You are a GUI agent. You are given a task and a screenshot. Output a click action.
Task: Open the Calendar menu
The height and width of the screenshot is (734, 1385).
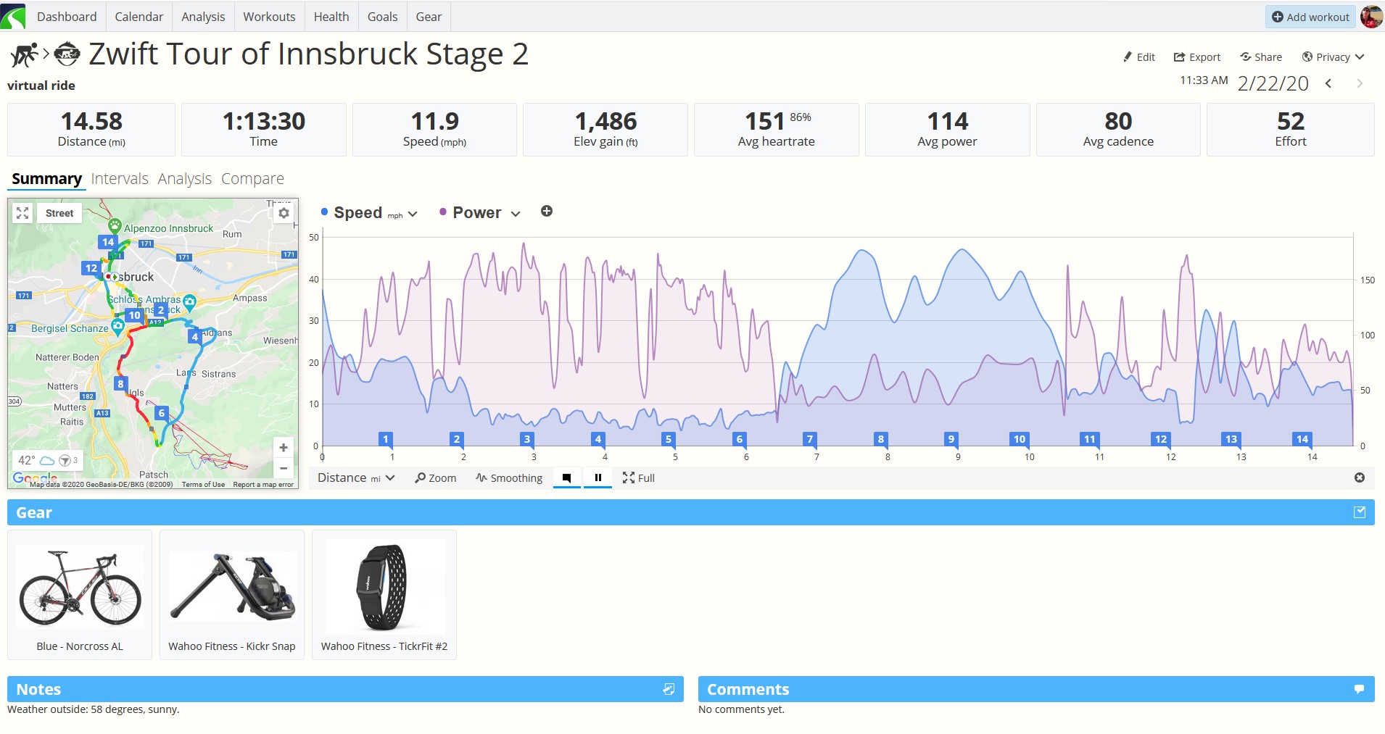point(139,17)
